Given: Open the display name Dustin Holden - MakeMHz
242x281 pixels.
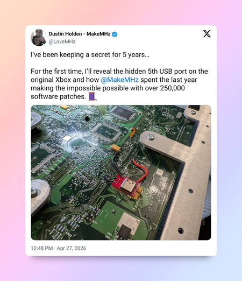Looking at the screenshot, I should [80, 34].
